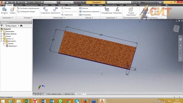Open the Вид сборки dropdown arrow
Screen dimensions: 183x103
[19, 26]
